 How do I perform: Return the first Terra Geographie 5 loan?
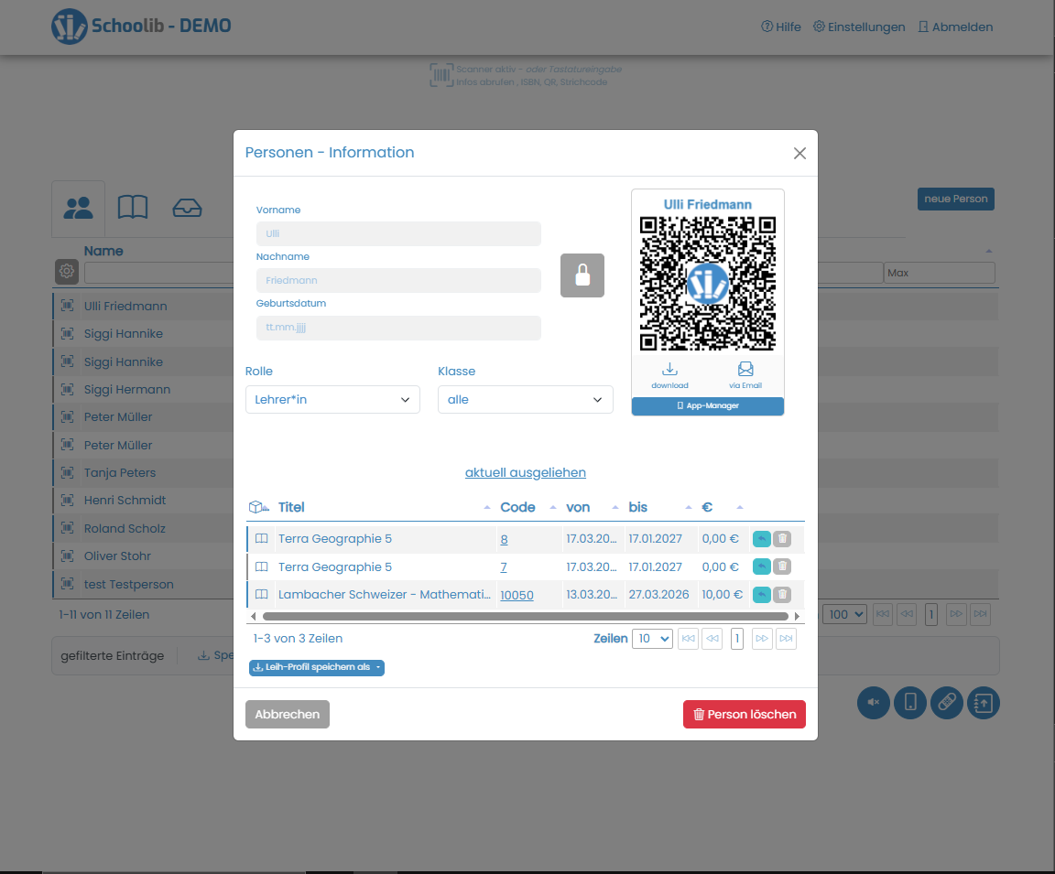click(x=761, y=539)
